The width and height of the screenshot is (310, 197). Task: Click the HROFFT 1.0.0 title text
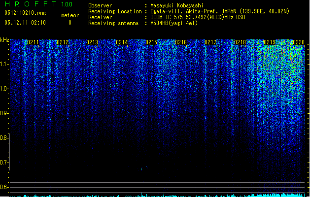coord(39,4)
